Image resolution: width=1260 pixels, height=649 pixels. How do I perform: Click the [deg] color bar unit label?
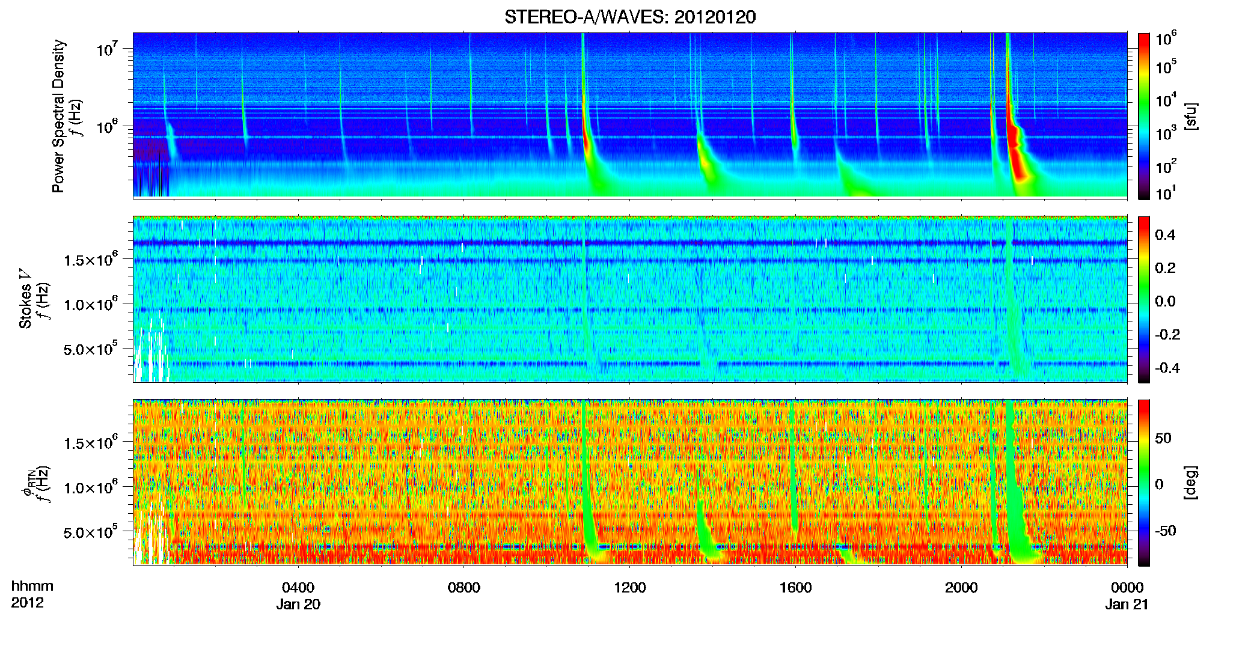point(1190,483)
